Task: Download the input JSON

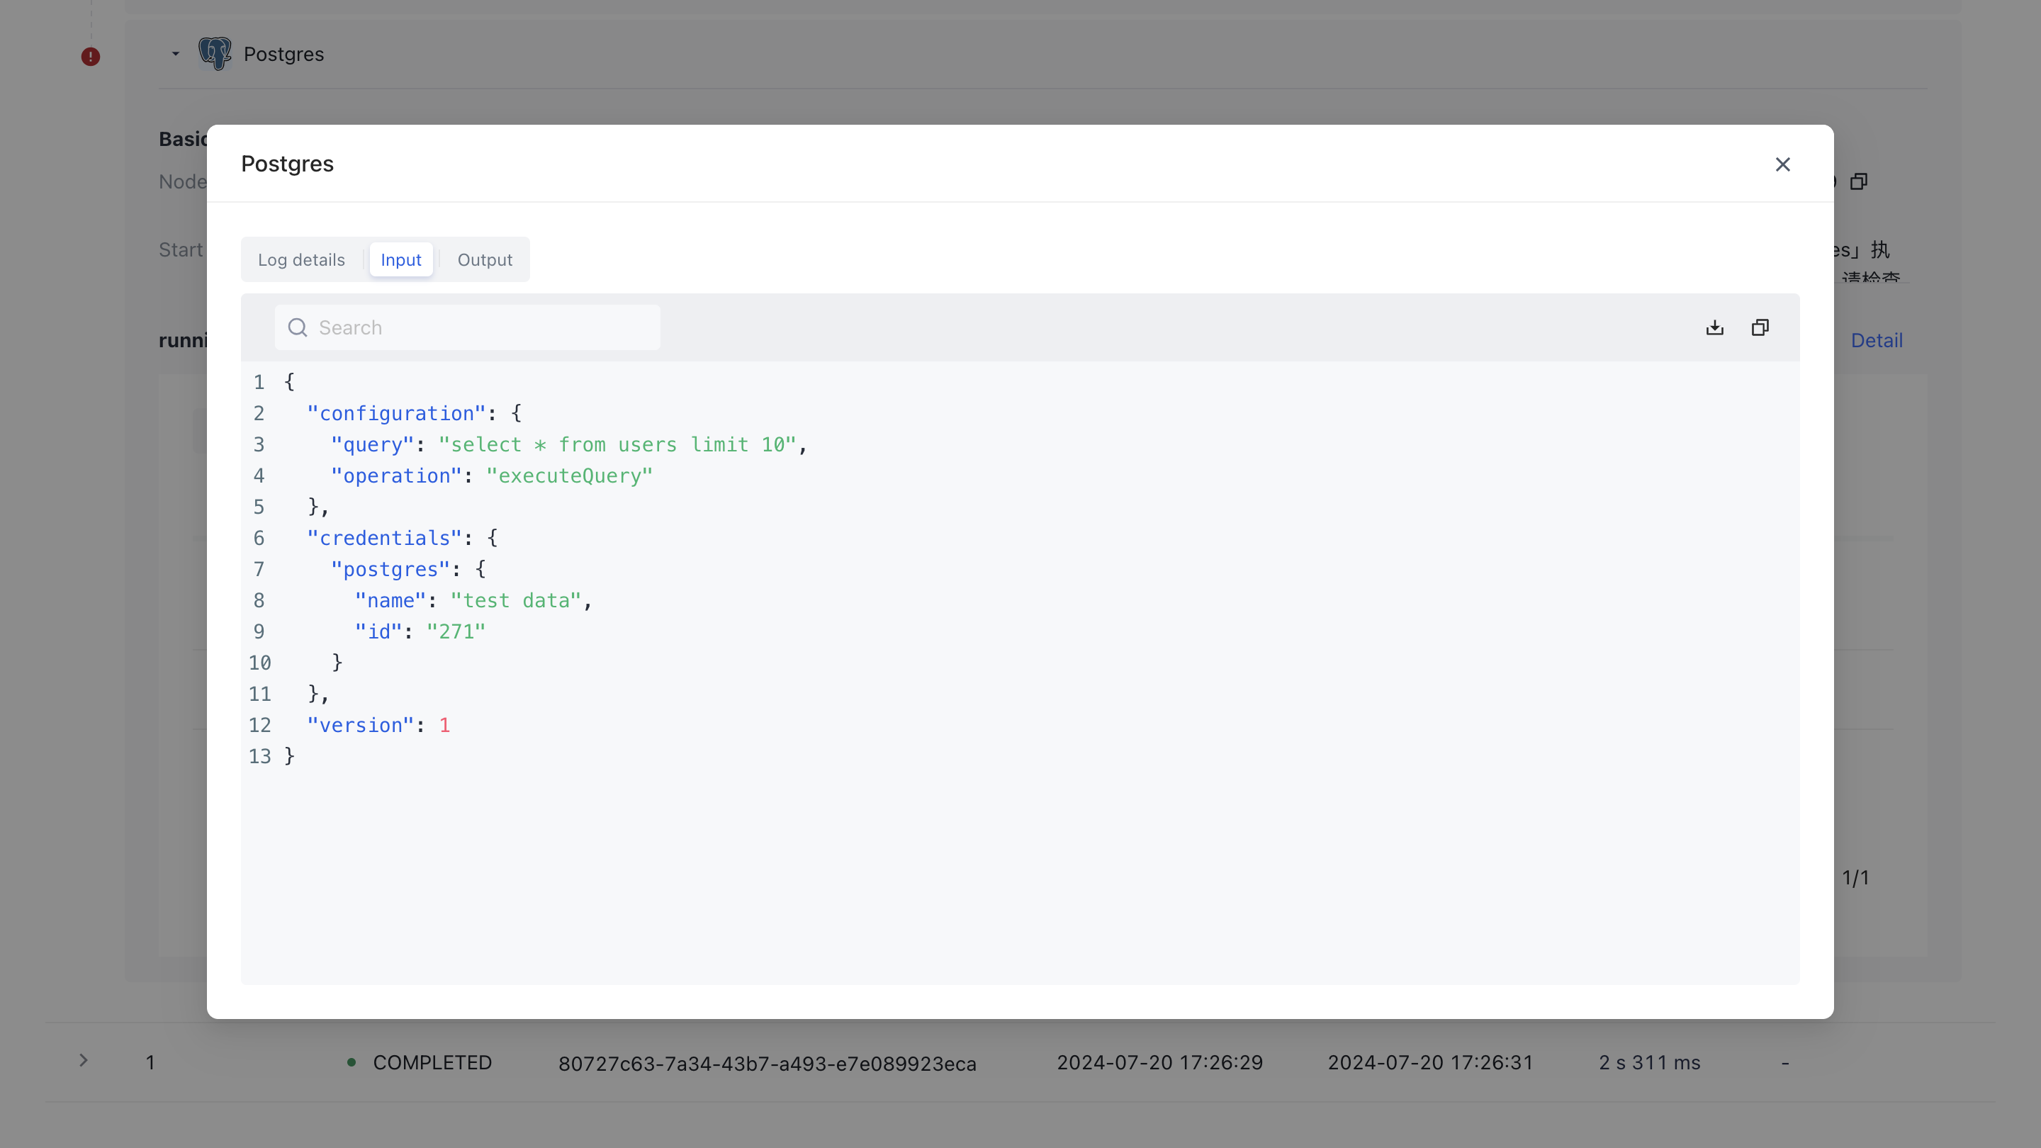Action: (x=1714, y=327)
